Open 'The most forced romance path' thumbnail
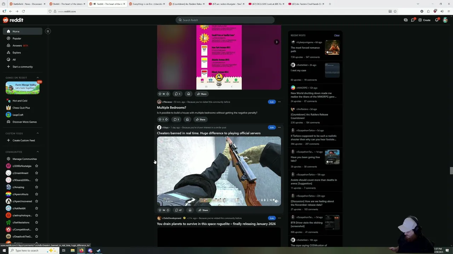Image resolution: width=453 pixels, height=254 pixels. (332, 47)
